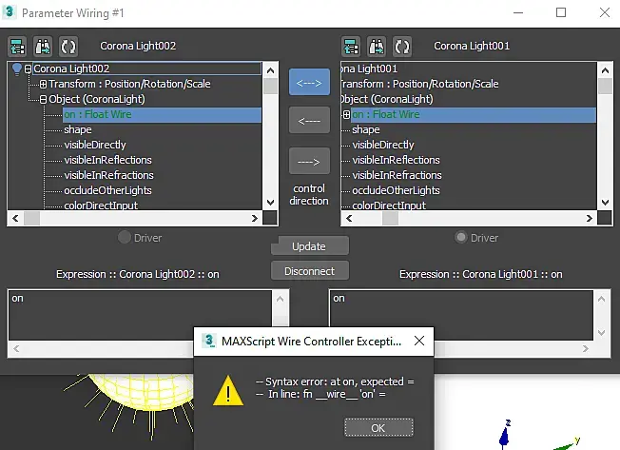Select 'colorDirectInput' in the right tree

tap(389, 205)
